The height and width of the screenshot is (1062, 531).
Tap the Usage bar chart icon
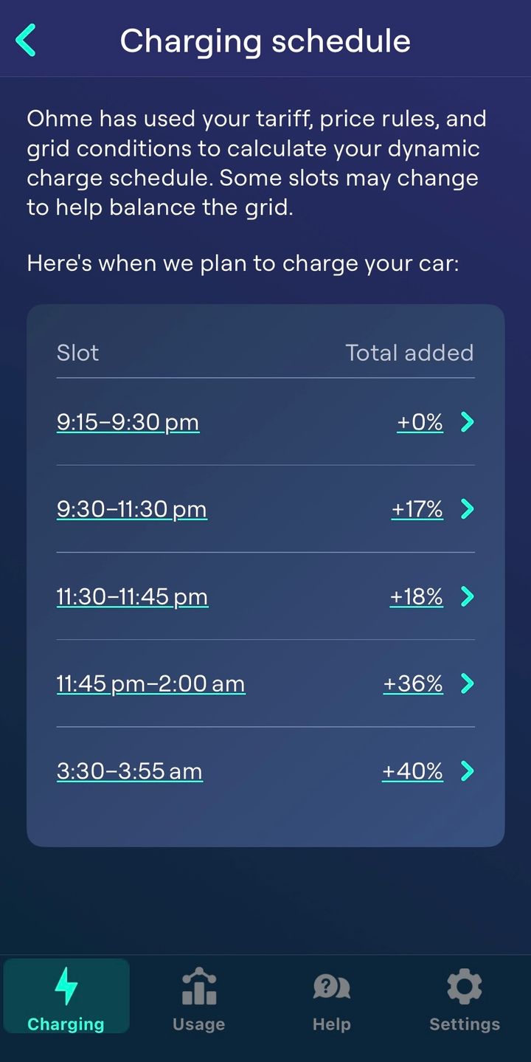point(199,987)
